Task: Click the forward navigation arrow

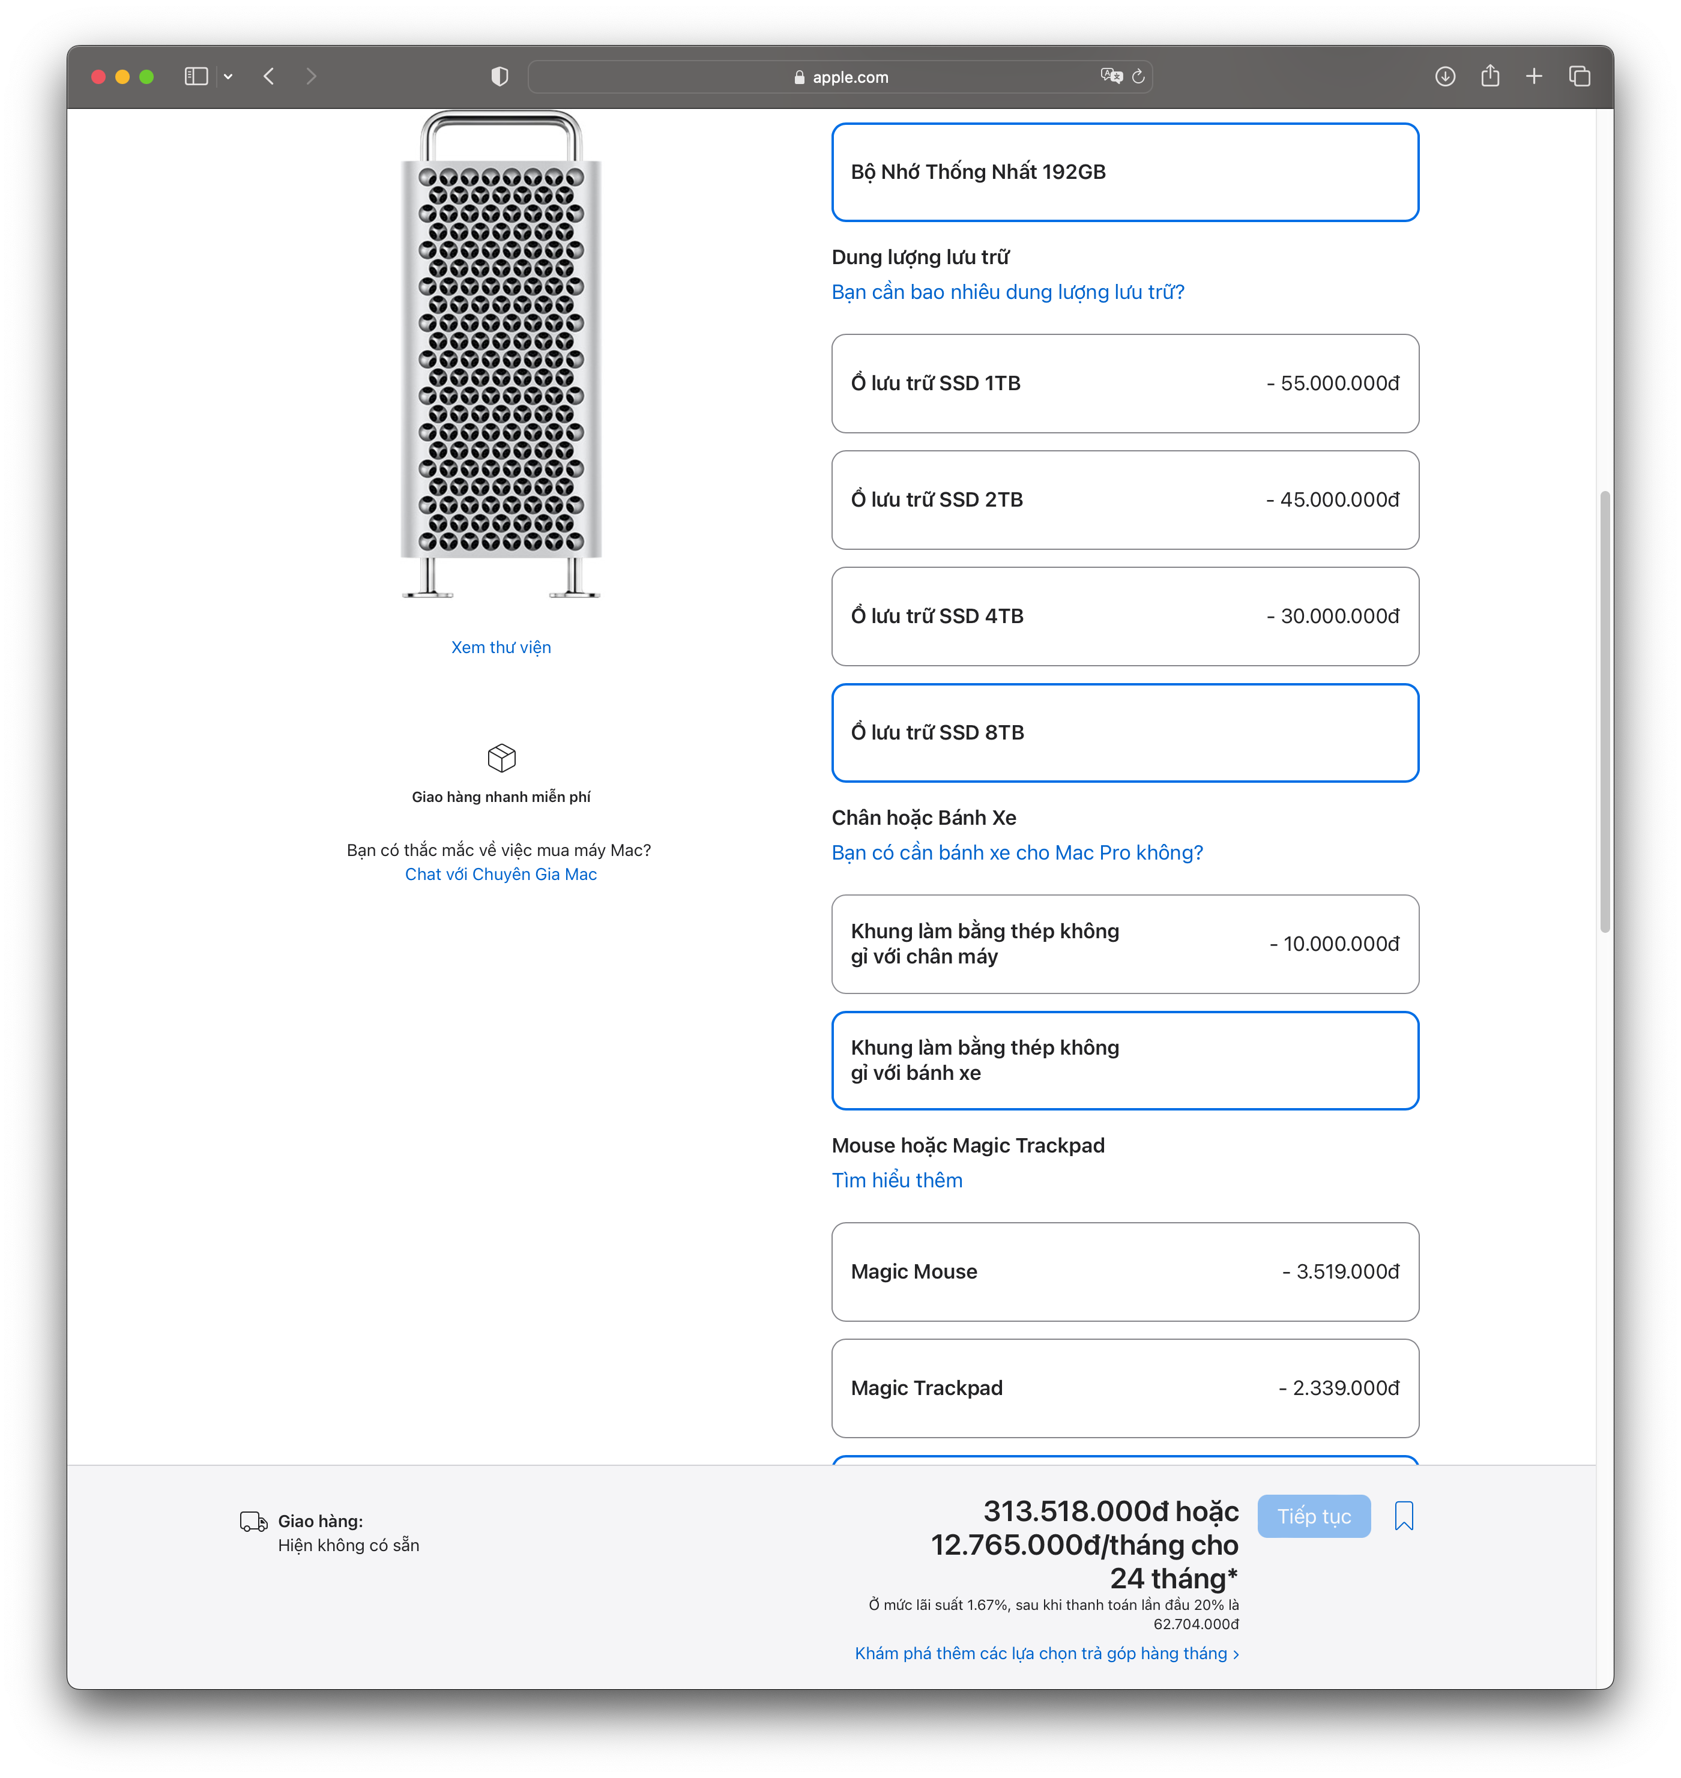Action: [311, 77]
